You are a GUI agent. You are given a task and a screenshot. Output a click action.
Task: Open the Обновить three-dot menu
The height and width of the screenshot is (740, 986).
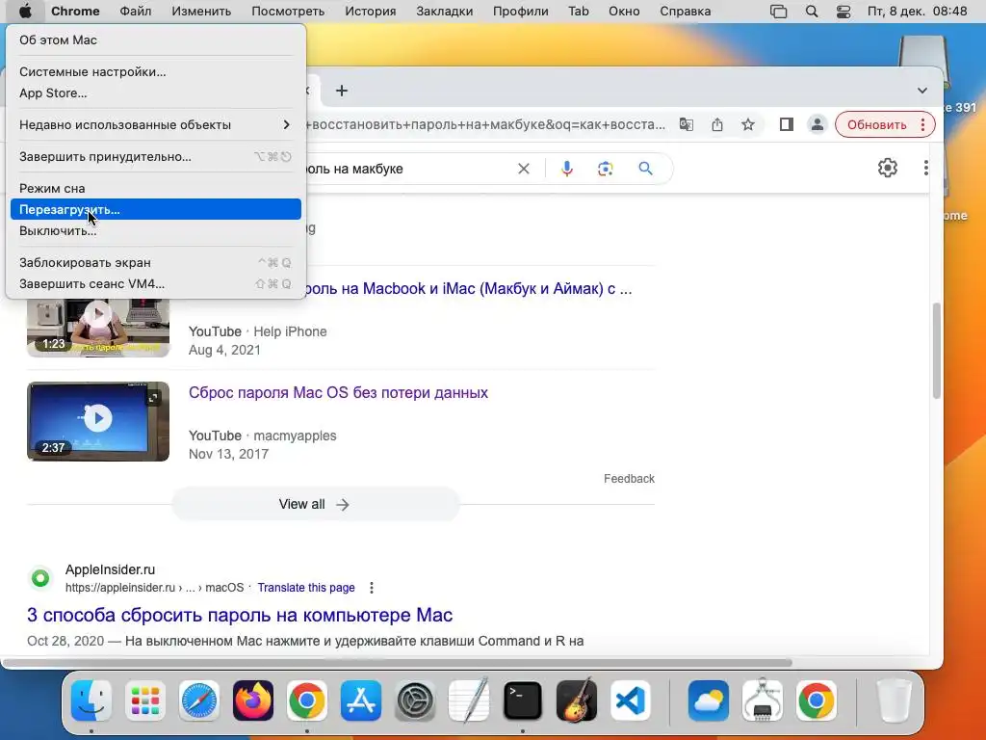pos(922,124)
